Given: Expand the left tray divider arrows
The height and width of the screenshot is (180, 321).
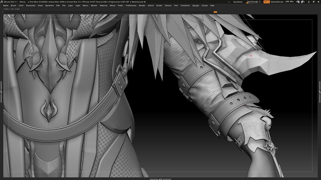Looking at the screenshot, I should (x=1, y=92).
